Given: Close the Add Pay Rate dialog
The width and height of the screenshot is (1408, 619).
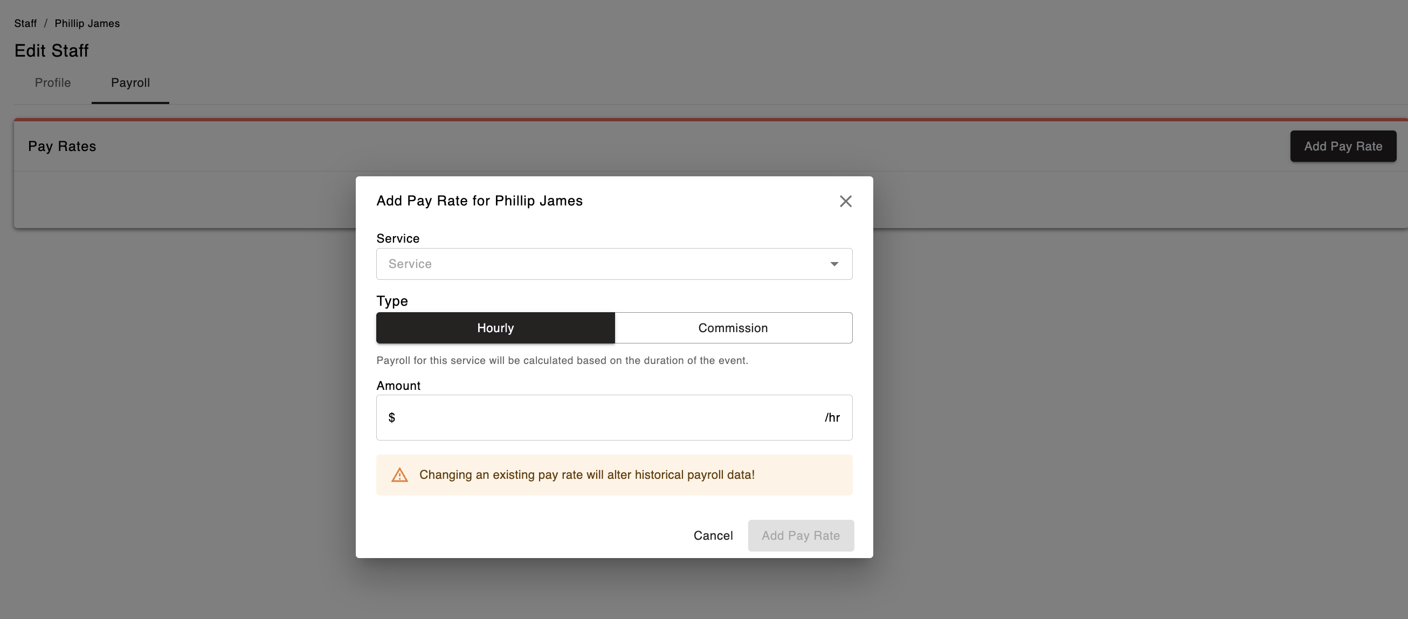Looking at the screenshot, I should 845,201.
